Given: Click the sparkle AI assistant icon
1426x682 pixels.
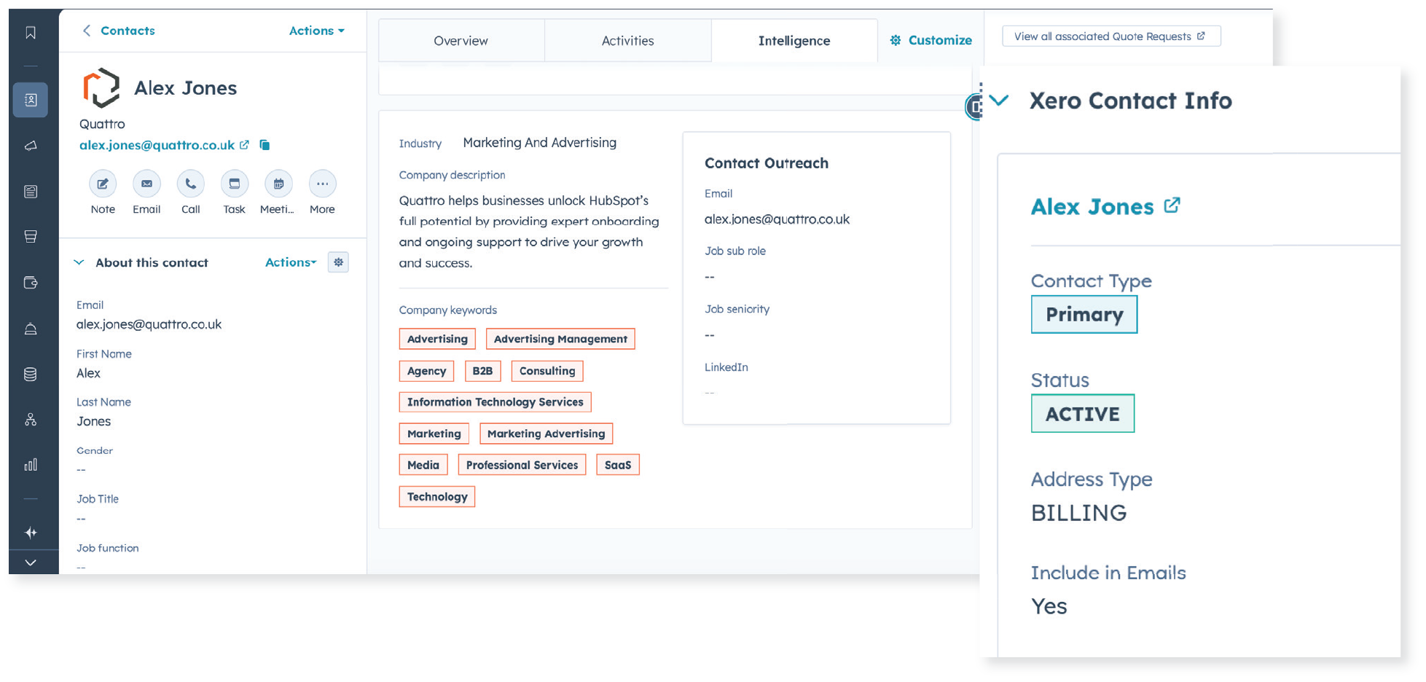Looking at the screenshot, I should tap(31, 533).
